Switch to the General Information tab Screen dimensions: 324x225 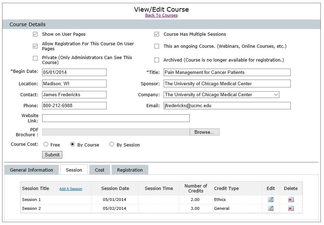tap(32, 170)
